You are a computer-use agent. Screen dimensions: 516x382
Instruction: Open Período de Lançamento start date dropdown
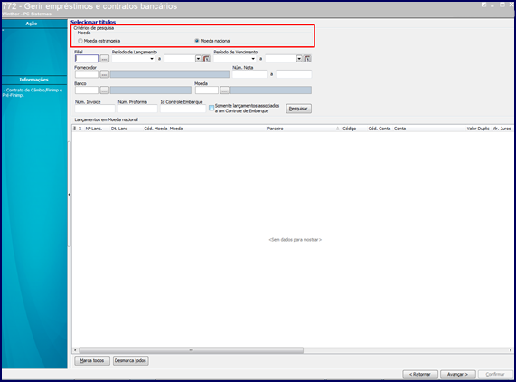(152, 59)
